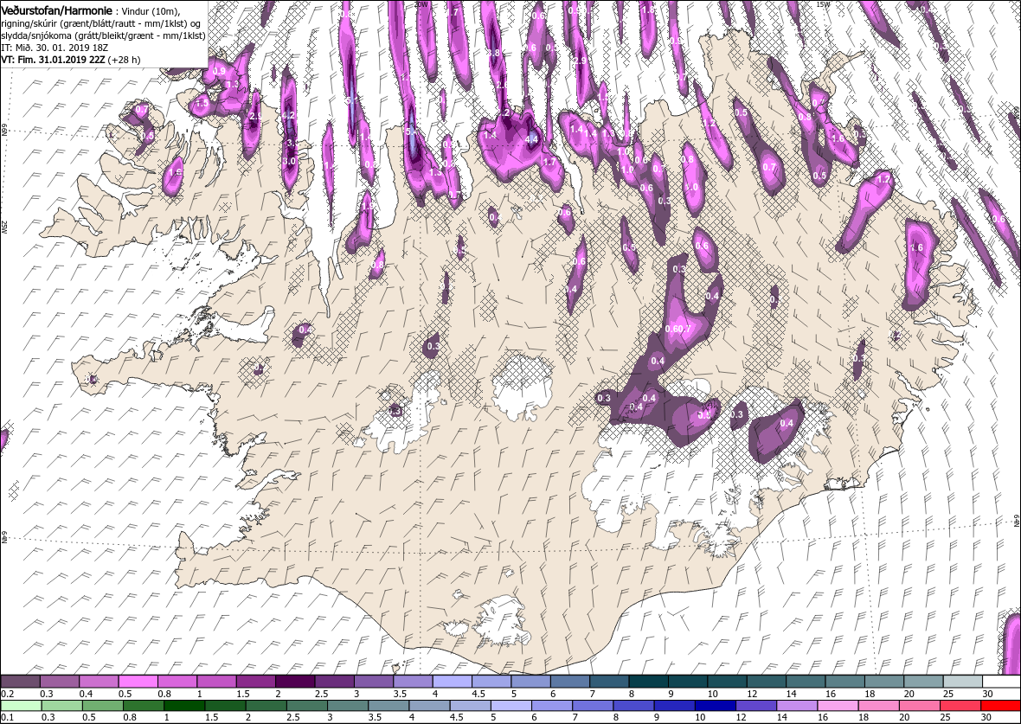
Task: Select lower legend swatch between 2 and 2.5
Action: click(266, 706)
